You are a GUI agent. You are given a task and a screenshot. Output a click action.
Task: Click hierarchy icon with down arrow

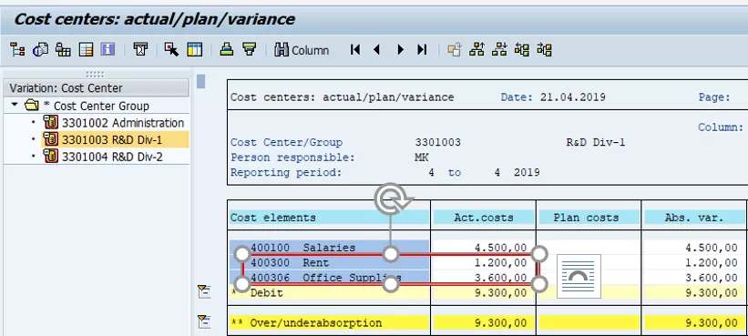coord(499,49)
